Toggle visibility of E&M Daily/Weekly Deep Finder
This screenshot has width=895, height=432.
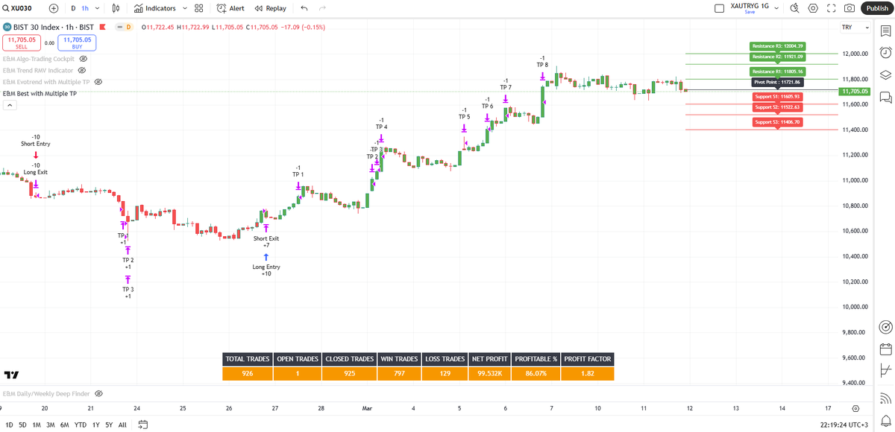coord(98,393)
